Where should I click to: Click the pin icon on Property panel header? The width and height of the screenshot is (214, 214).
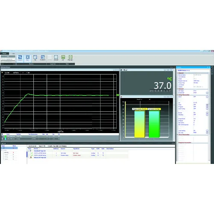click(x=208, y=67)
